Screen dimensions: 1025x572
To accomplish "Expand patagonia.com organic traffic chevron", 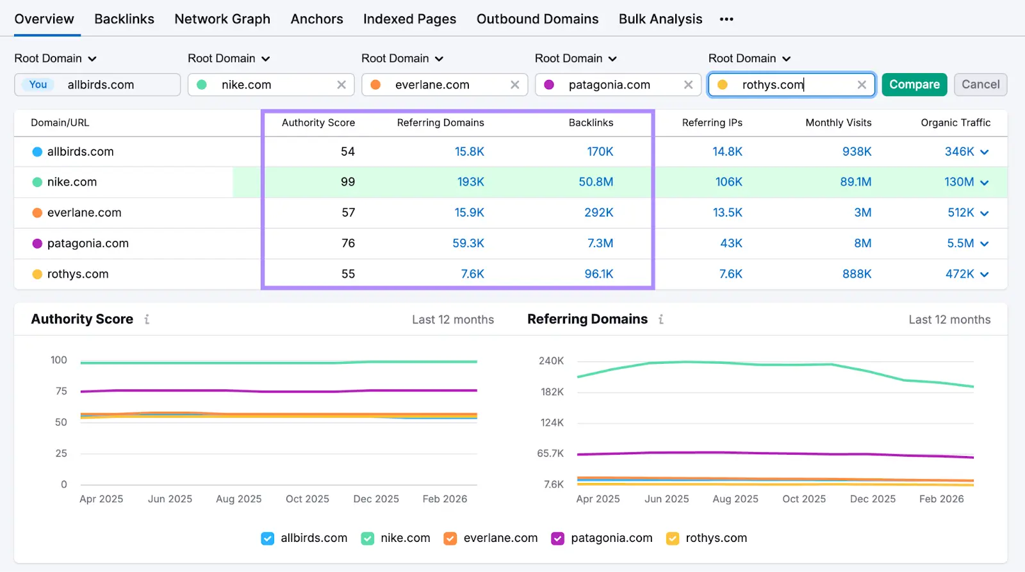I will click(985, 244).
